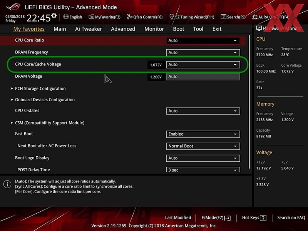Open the CPU Core Ratio dropdown
Screen dimensions: 308x231
click(203, 40)
